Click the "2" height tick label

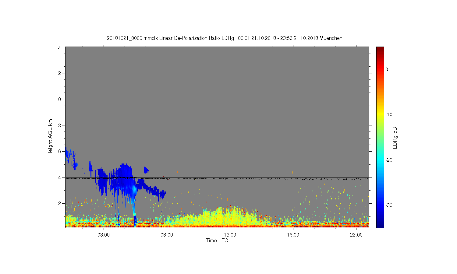click(59, 203)
